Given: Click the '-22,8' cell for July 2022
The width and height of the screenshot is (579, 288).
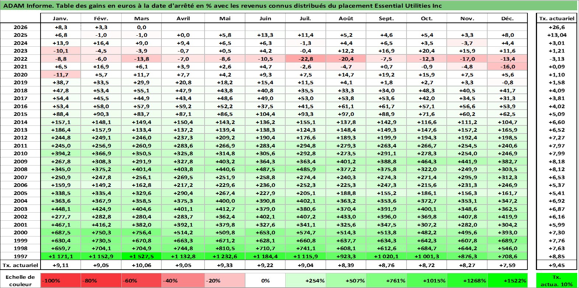Looking at the screenshot, I should [x=306, y=59].
